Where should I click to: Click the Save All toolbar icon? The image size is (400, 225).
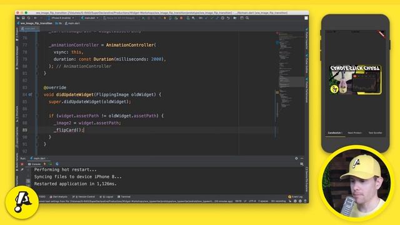coord(23,18)
